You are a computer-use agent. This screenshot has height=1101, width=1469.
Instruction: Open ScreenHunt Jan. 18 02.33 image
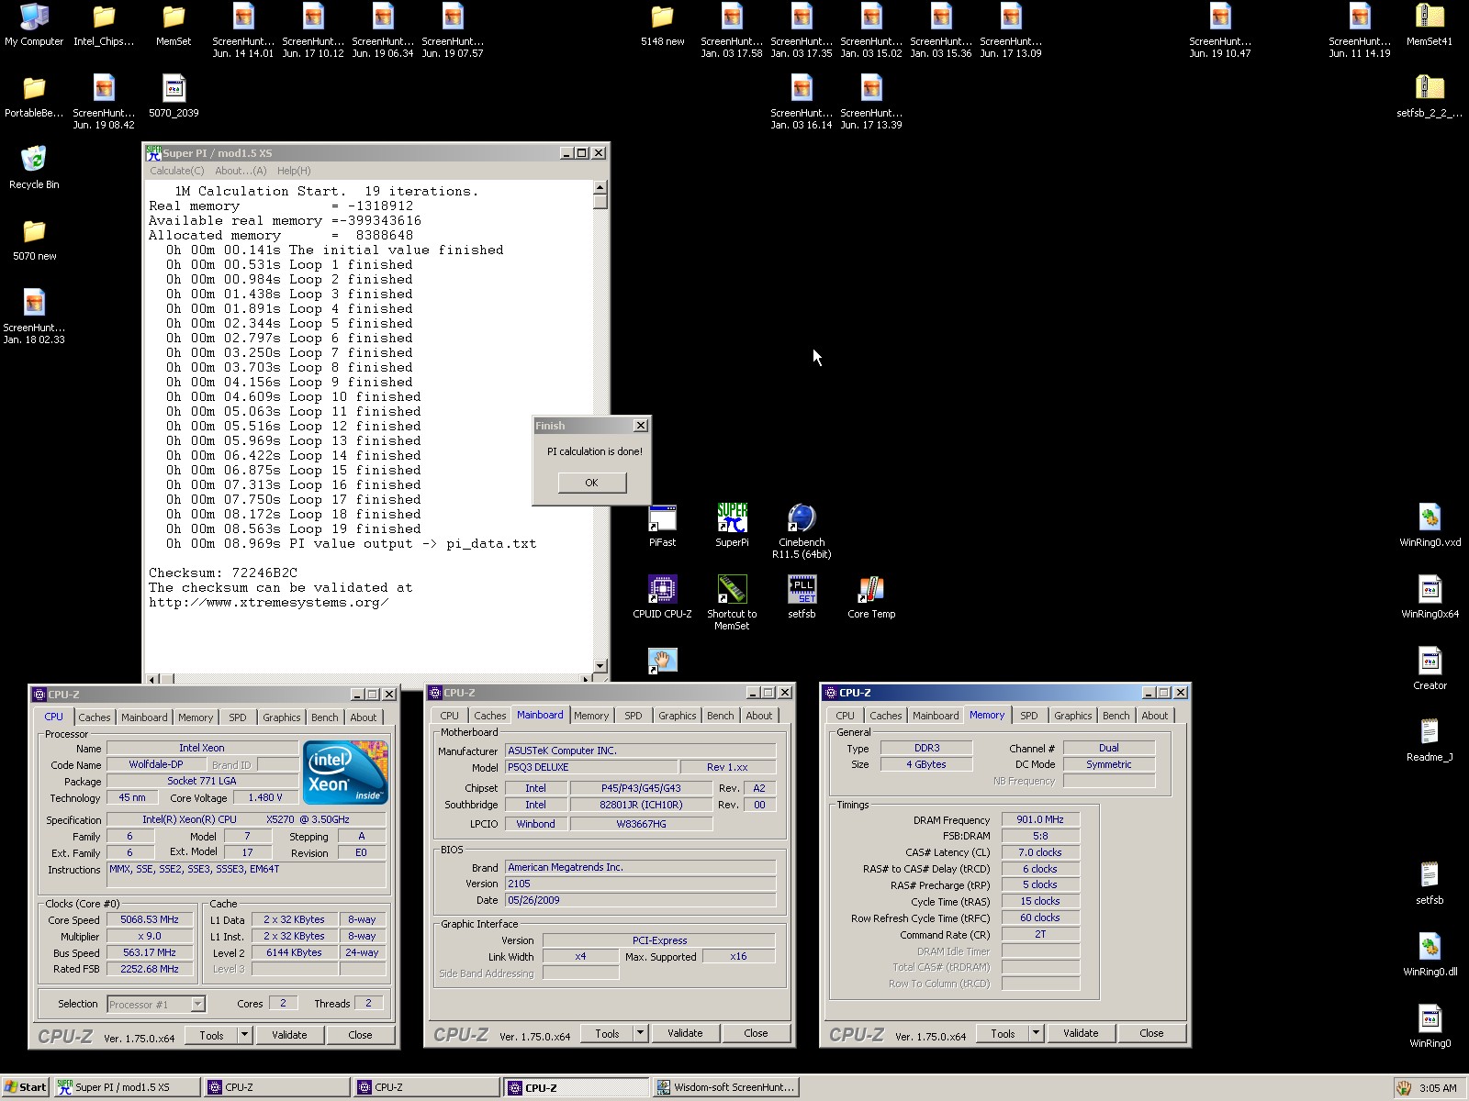point(34,317)
